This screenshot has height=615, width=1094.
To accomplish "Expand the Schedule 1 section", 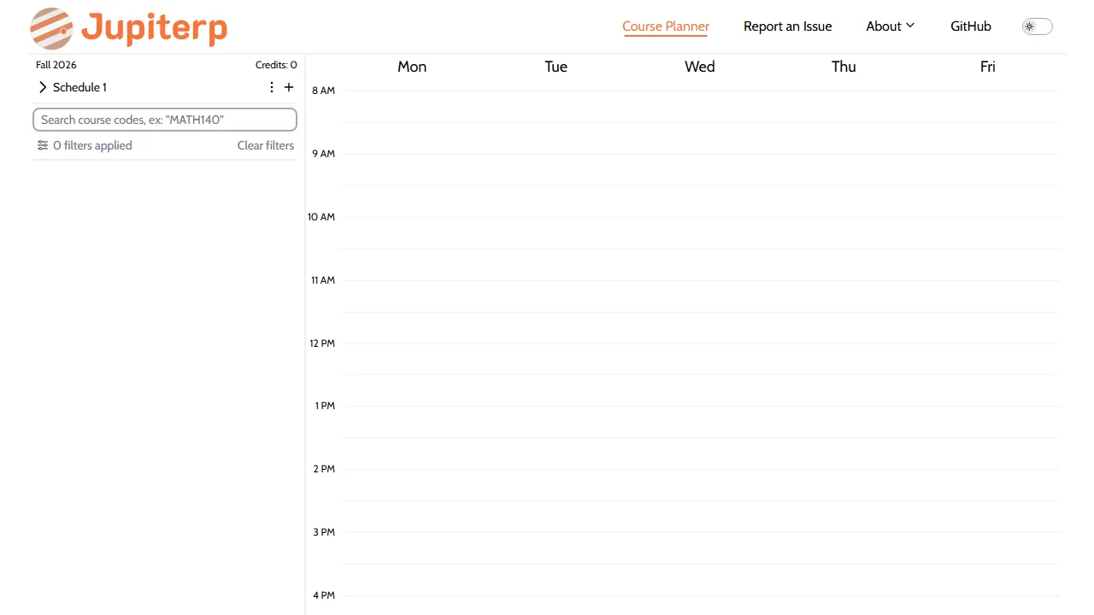I will point(42,87).
